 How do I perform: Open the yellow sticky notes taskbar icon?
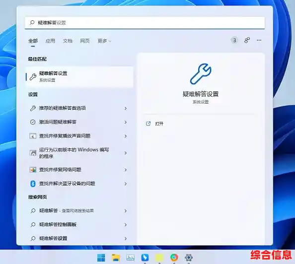(159, 258)
